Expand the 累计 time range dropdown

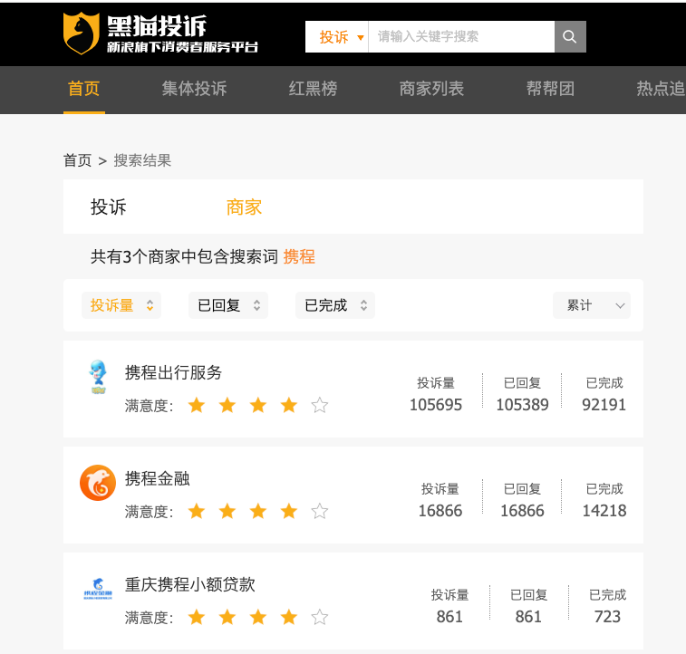pos(592,305)
